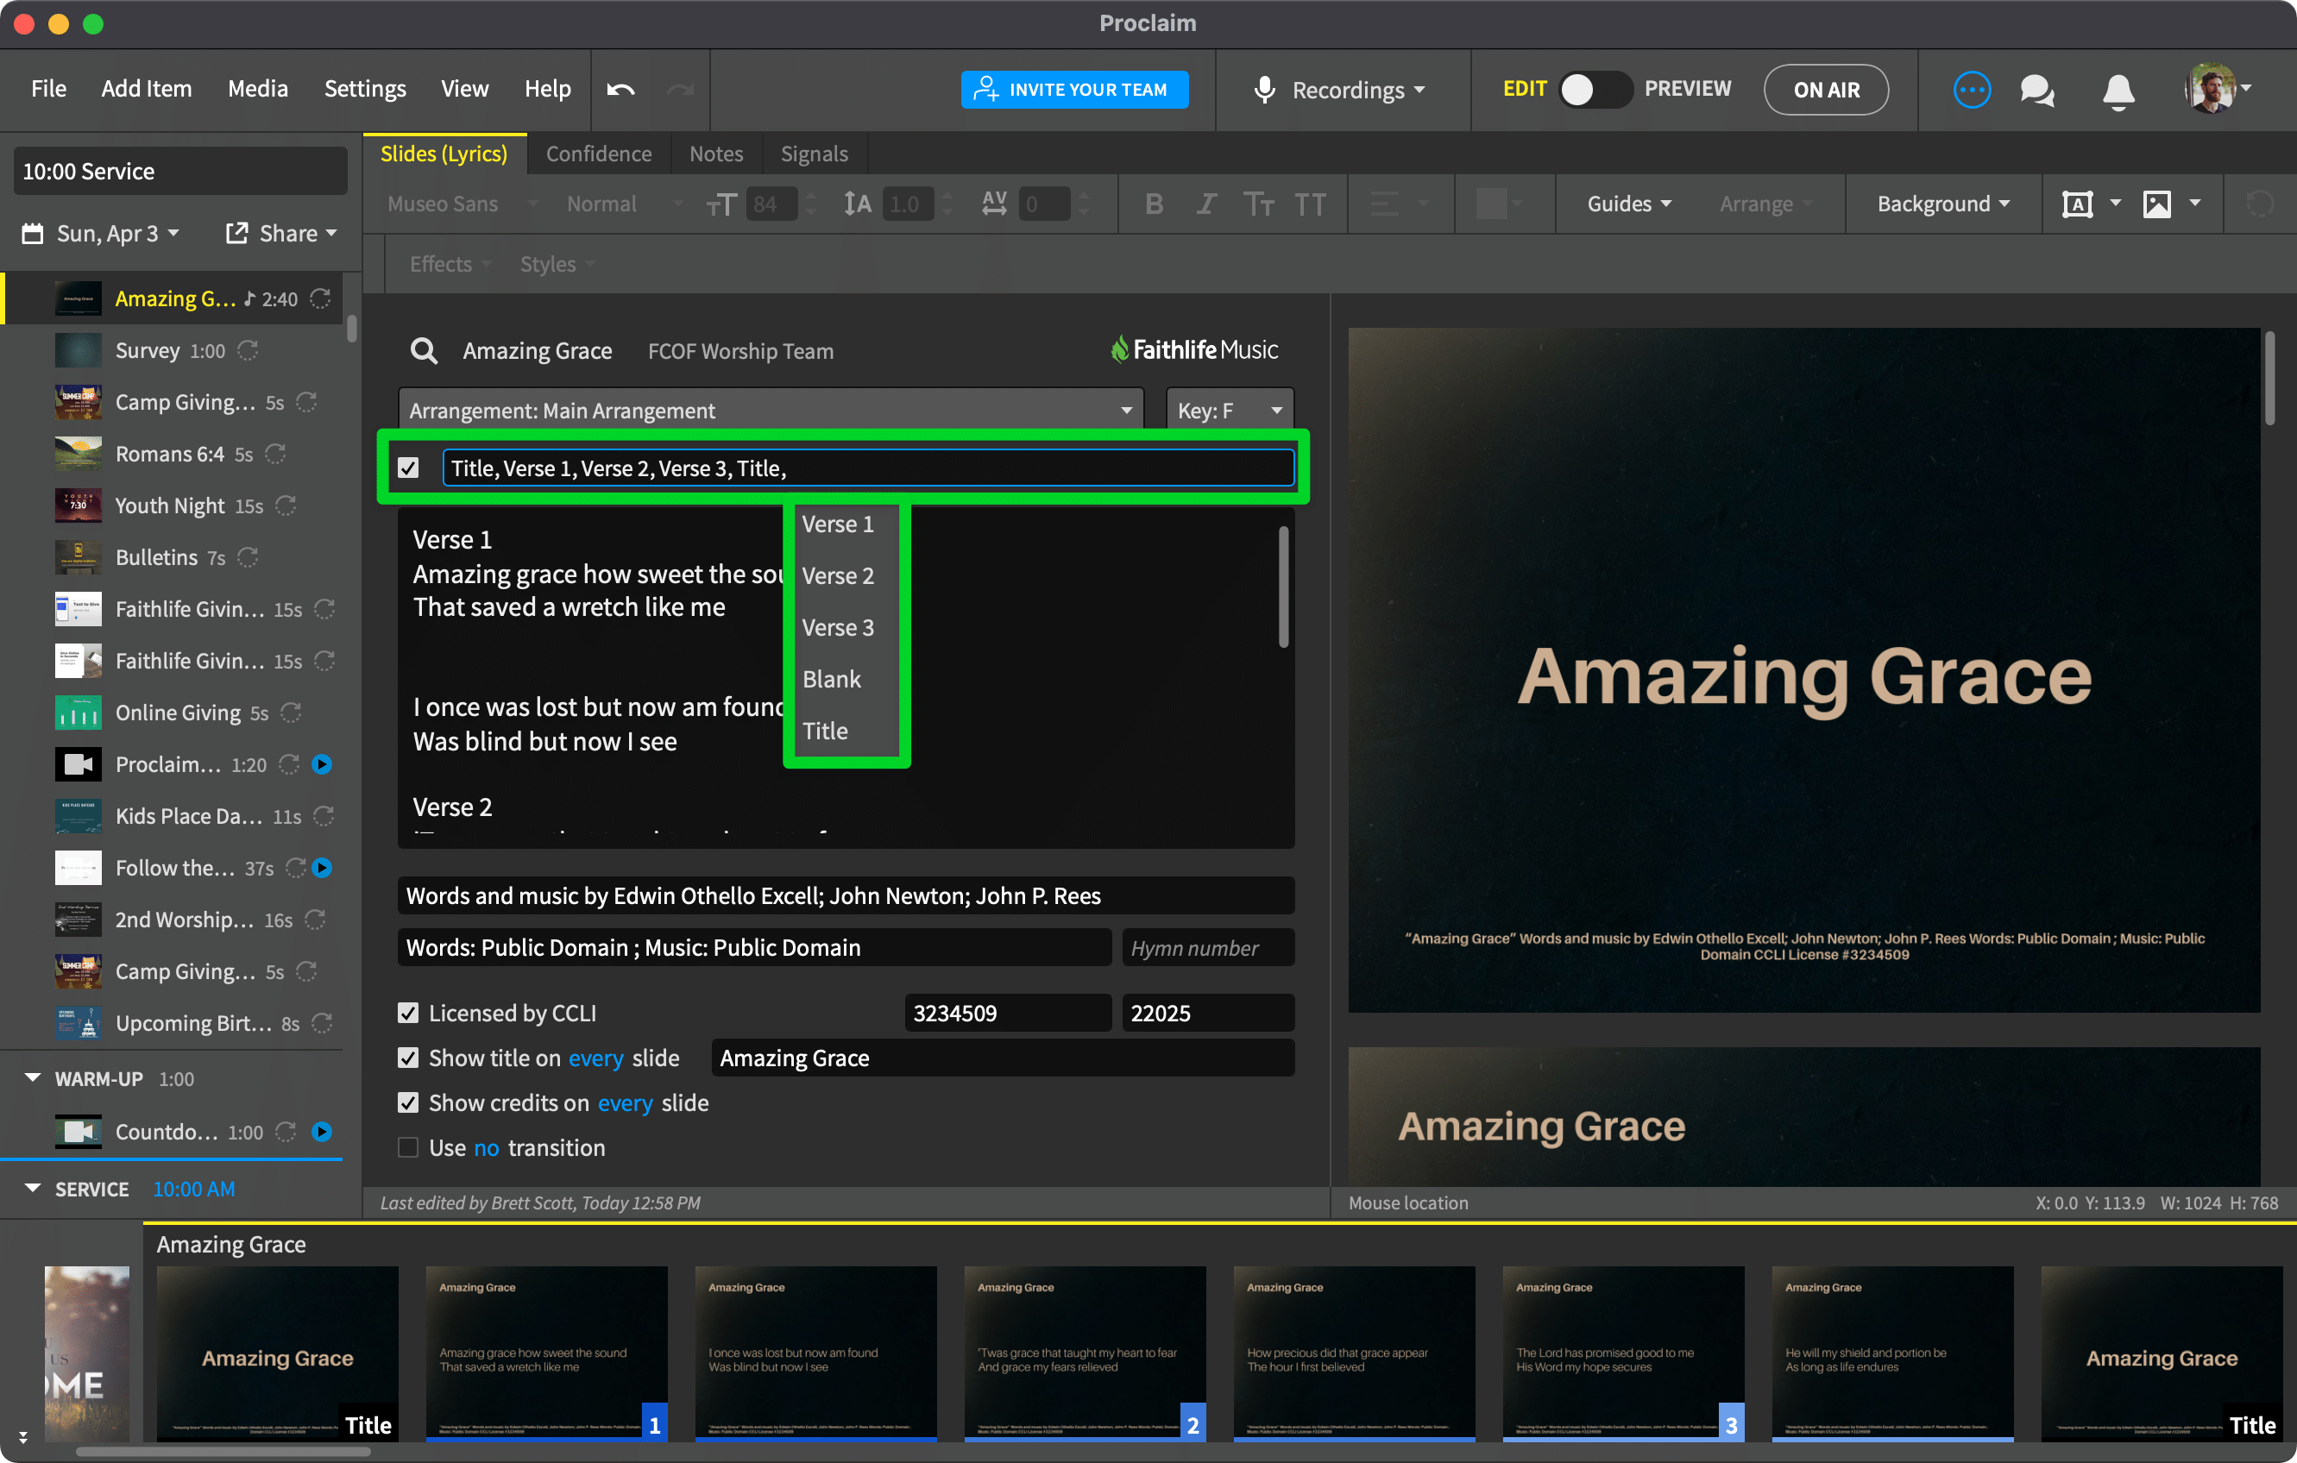Click the text box frame icon
Image resolution: width=2297 pixels, height=1463 pixels.
pyautogui.click(x=2077, y=204)
